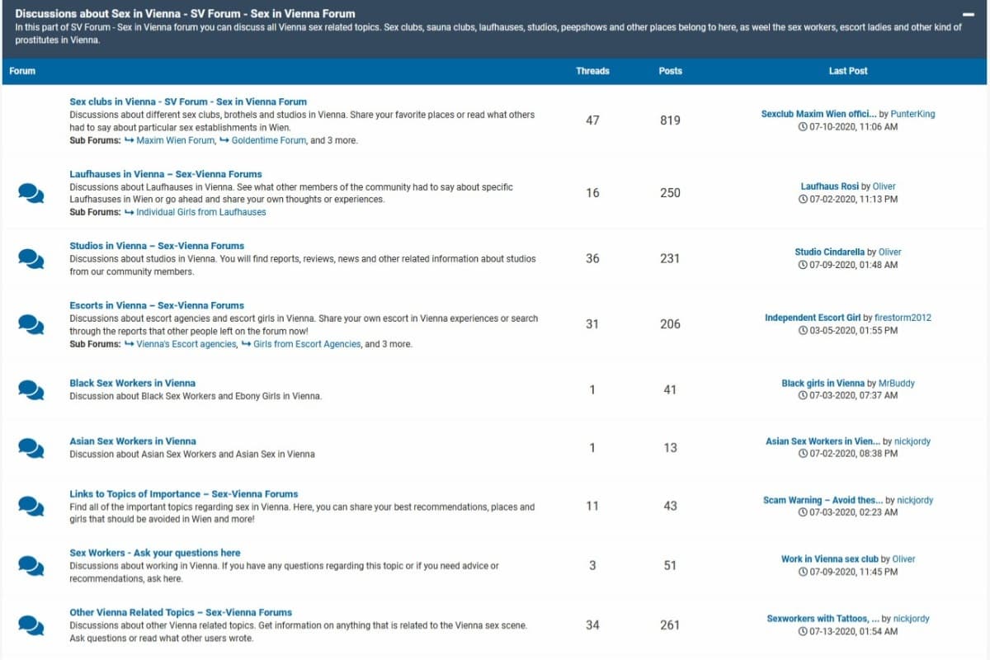Open the Scam Warning last post link
The height and width of the screenshot is (660, 990).
(x=823, y=500)
